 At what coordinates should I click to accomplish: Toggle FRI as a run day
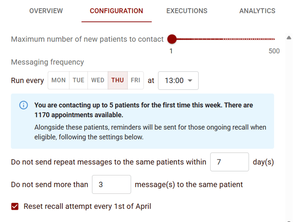point(136,80)
